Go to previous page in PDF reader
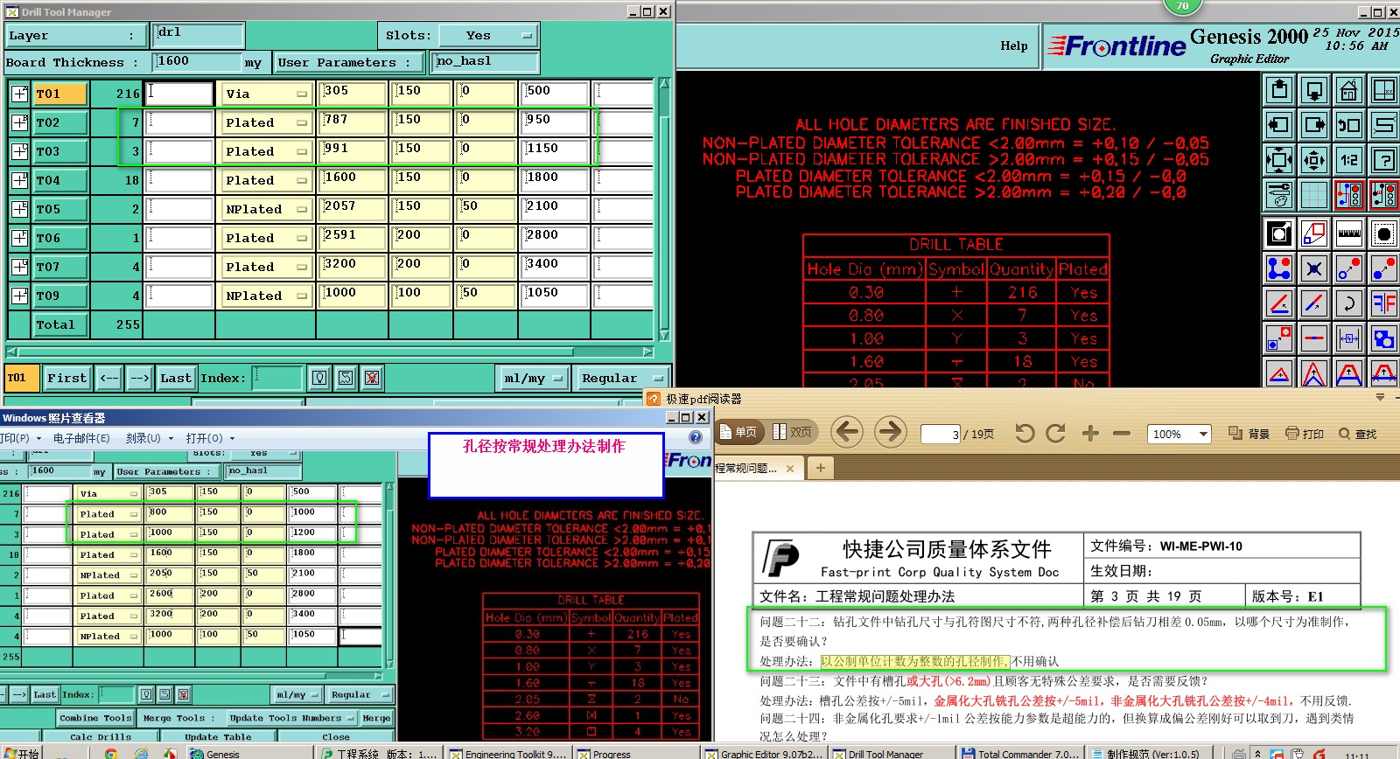 [x=847, y=432]
